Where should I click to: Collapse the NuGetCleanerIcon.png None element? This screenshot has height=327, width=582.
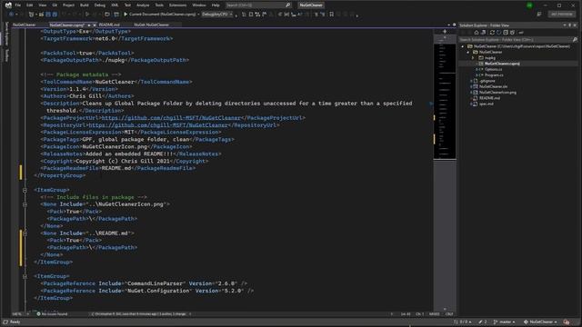[25, 204]
